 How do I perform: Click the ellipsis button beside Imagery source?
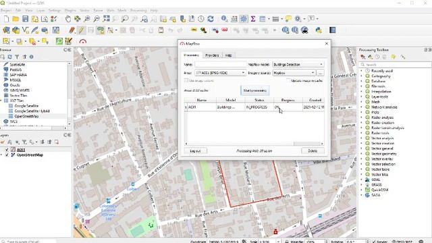click(x=320, y=73)
